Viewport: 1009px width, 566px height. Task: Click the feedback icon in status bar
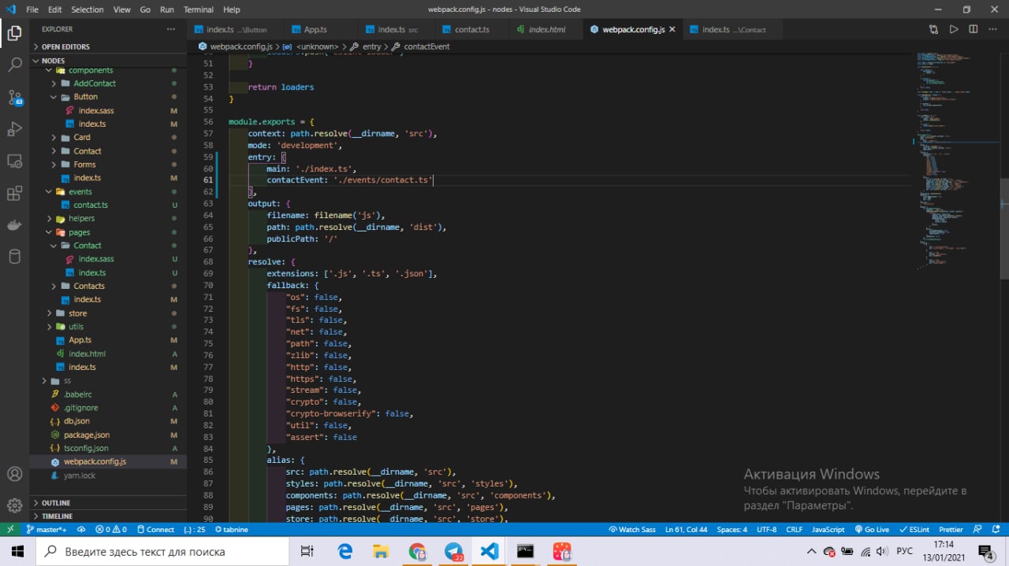point(977,529)
